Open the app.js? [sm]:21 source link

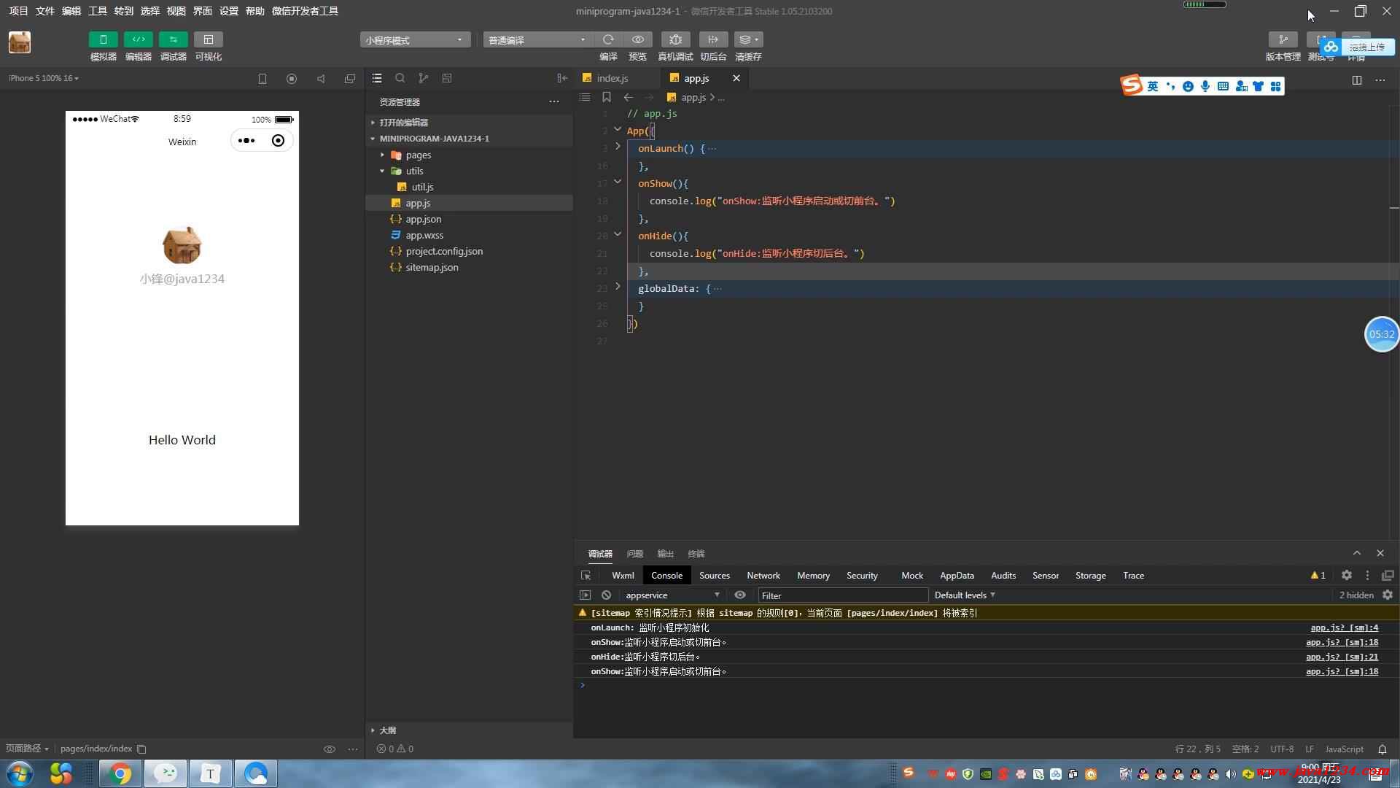tap(1342, 657)
